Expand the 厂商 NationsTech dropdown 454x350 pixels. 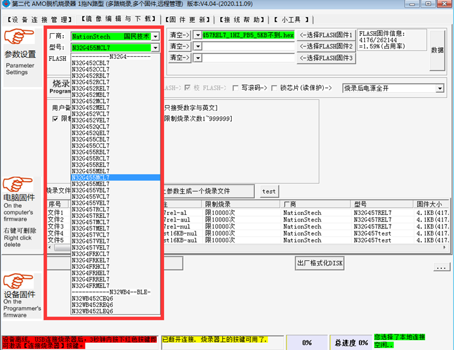(x=156, y=36)
